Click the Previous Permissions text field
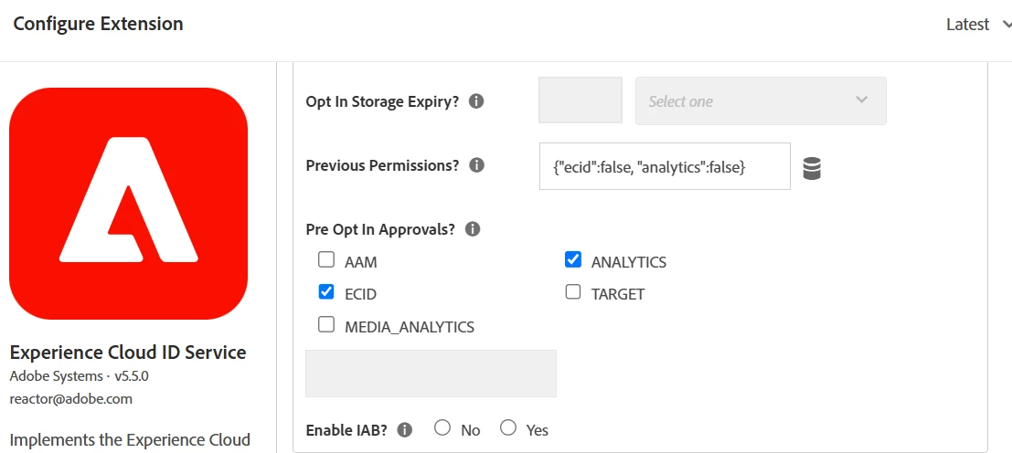Screen dimensions: 1012x453 (665, 166)
